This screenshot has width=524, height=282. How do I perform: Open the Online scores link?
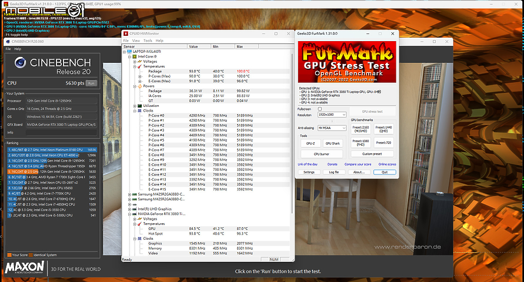(x=387, y=164)
